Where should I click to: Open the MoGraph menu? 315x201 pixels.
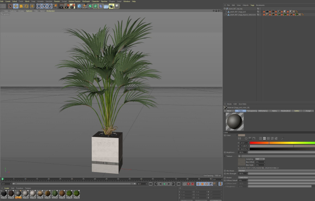tap(86, 1)
